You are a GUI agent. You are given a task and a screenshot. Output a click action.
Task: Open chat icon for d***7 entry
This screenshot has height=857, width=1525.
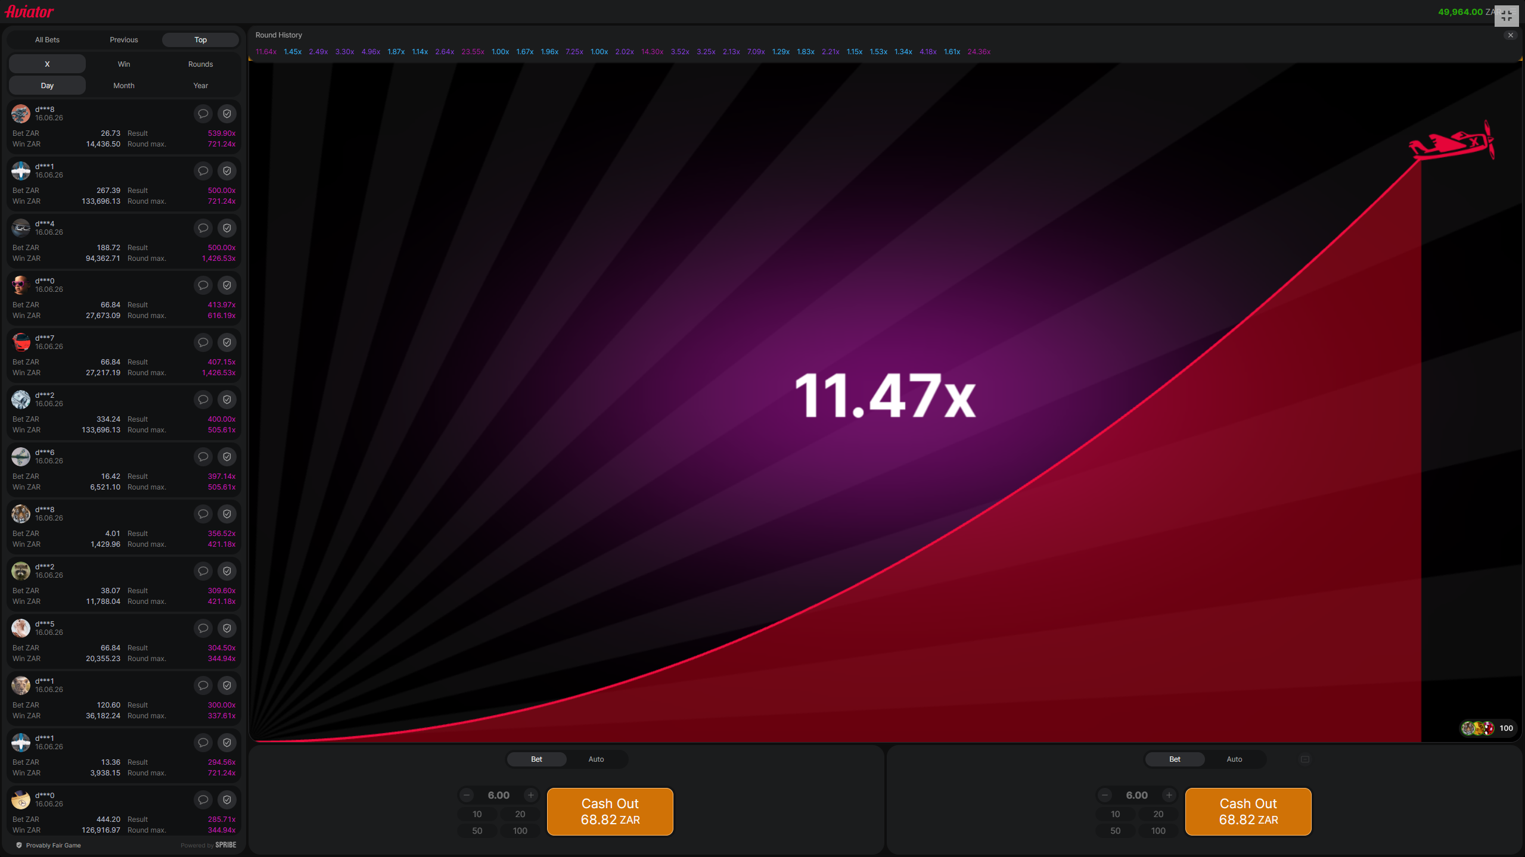203,342
